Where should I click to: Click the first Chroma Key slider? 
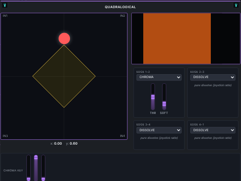28,168
